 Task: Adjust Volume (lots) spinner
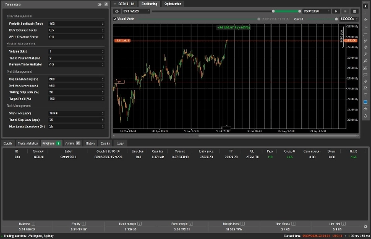pyautogui.click(x=103, y=51)
